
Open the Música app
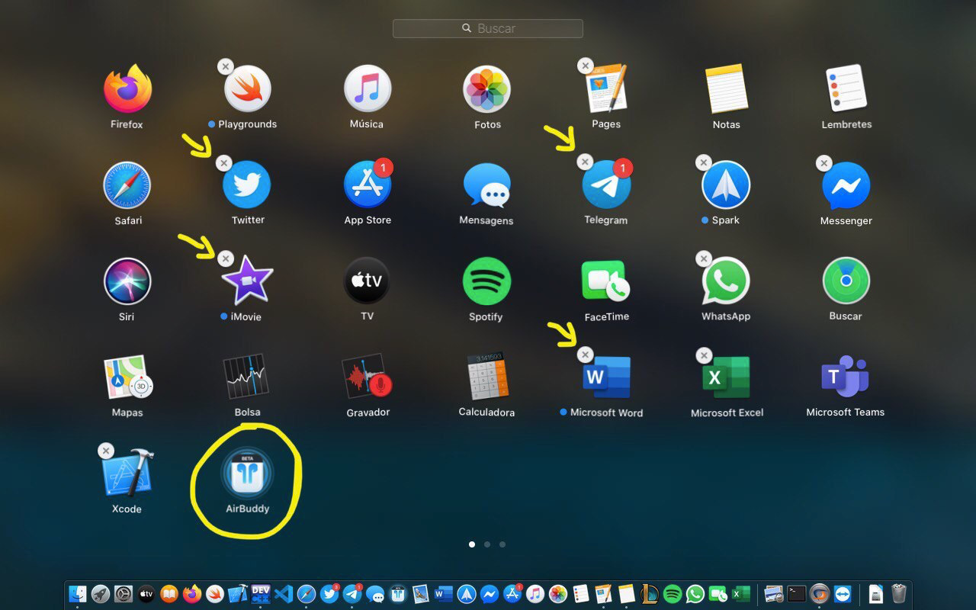pos(368,88)
